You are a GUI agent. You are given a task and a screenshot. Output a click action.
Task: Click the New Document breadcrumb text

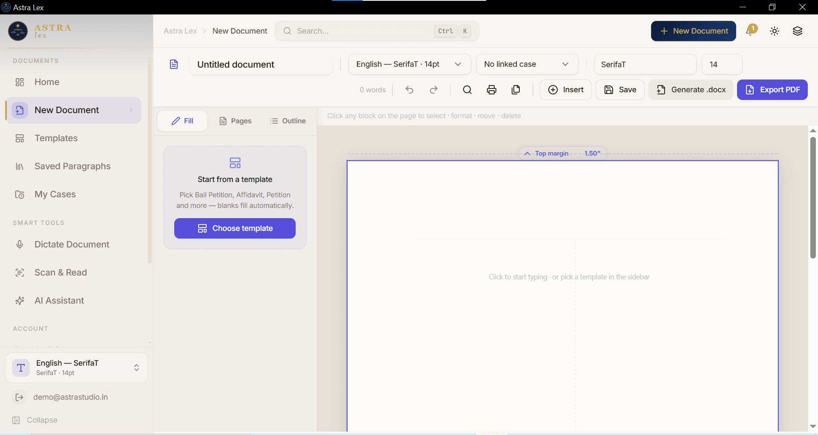click(x=240, y=31)
